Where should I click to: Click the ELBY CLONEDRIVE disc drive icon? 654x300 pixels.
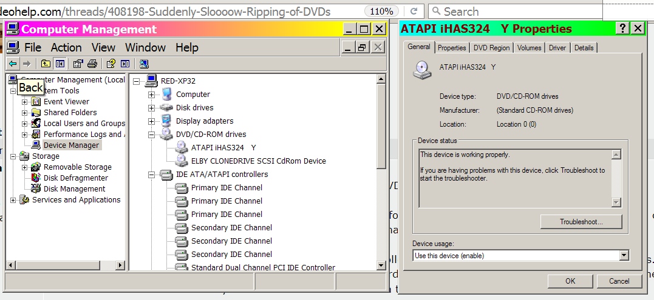coord(182,161)
